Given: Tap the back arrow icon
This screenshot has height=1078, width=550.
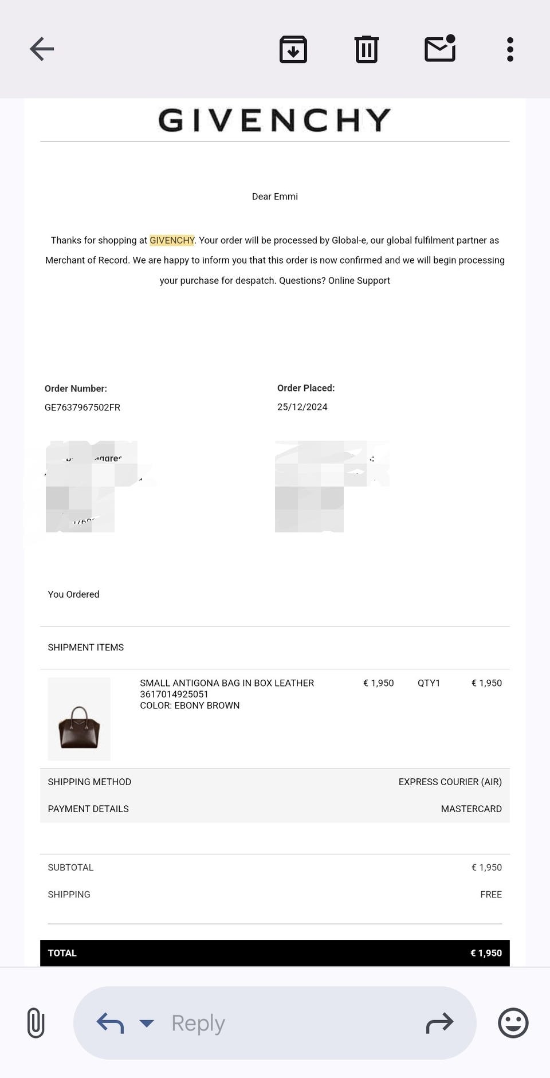Looking at the screenshot, I should point(42,49).
